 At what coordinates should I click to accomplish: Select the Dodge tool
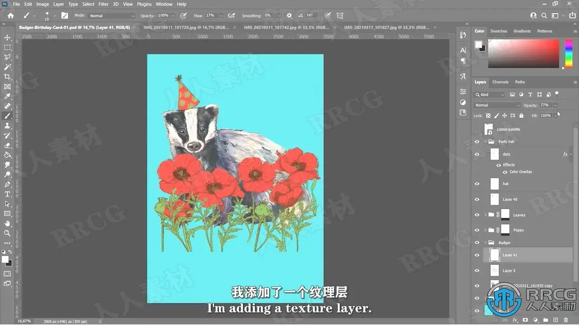[x=7, y=175]
